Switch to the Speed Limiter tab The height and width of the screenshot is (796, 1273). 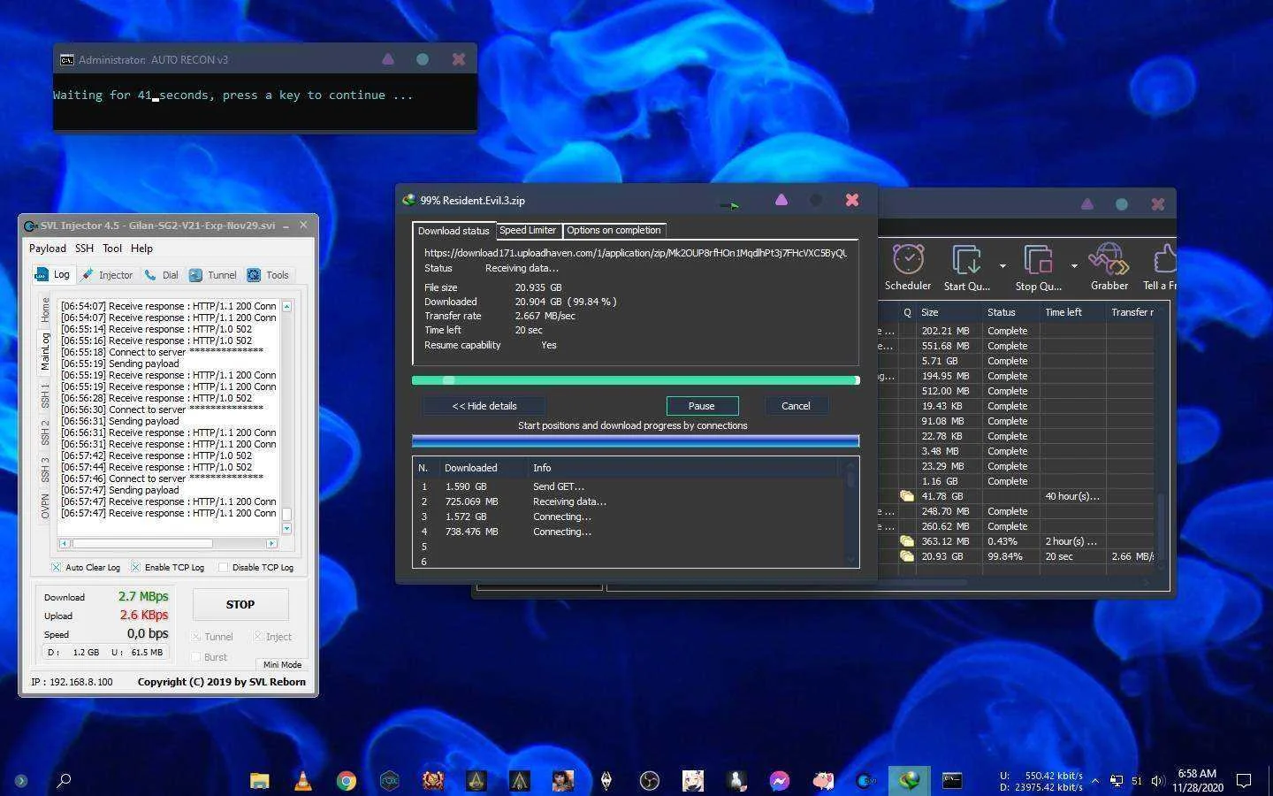click(x=528, y=230)
